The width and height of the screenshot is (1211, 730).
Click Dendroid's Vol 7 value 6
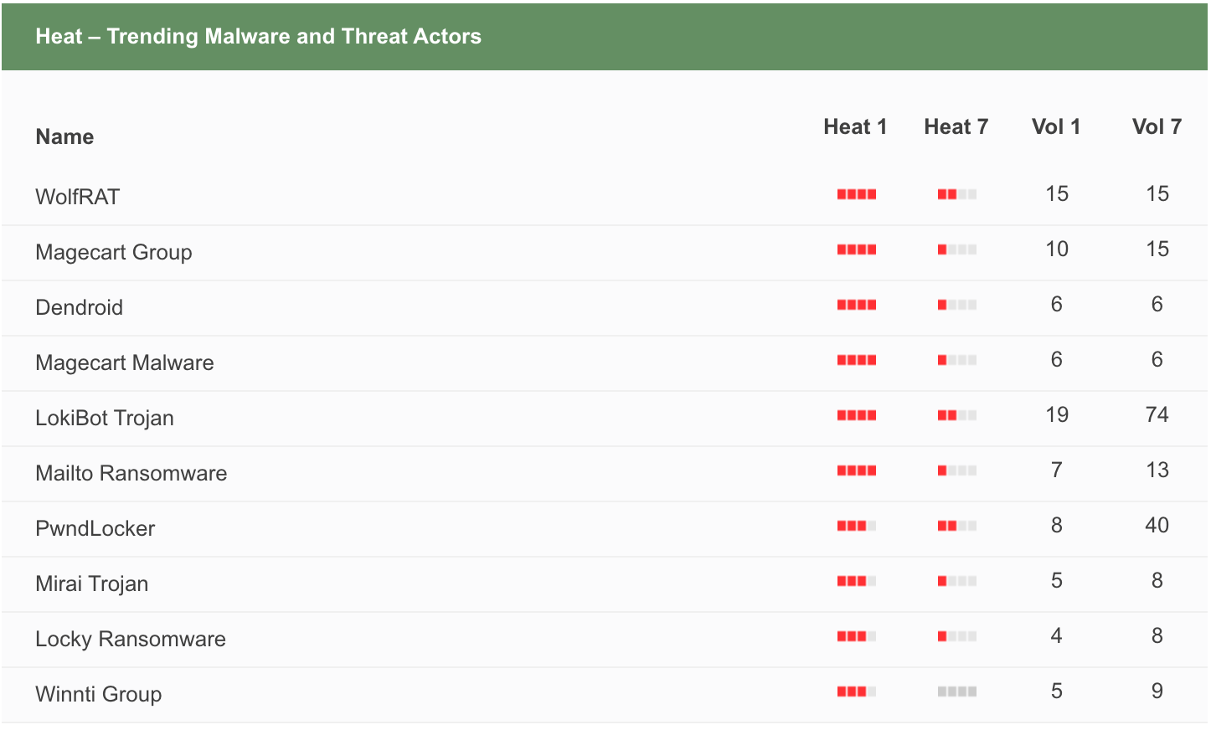pyautogui.click(x=1157, y=304)
